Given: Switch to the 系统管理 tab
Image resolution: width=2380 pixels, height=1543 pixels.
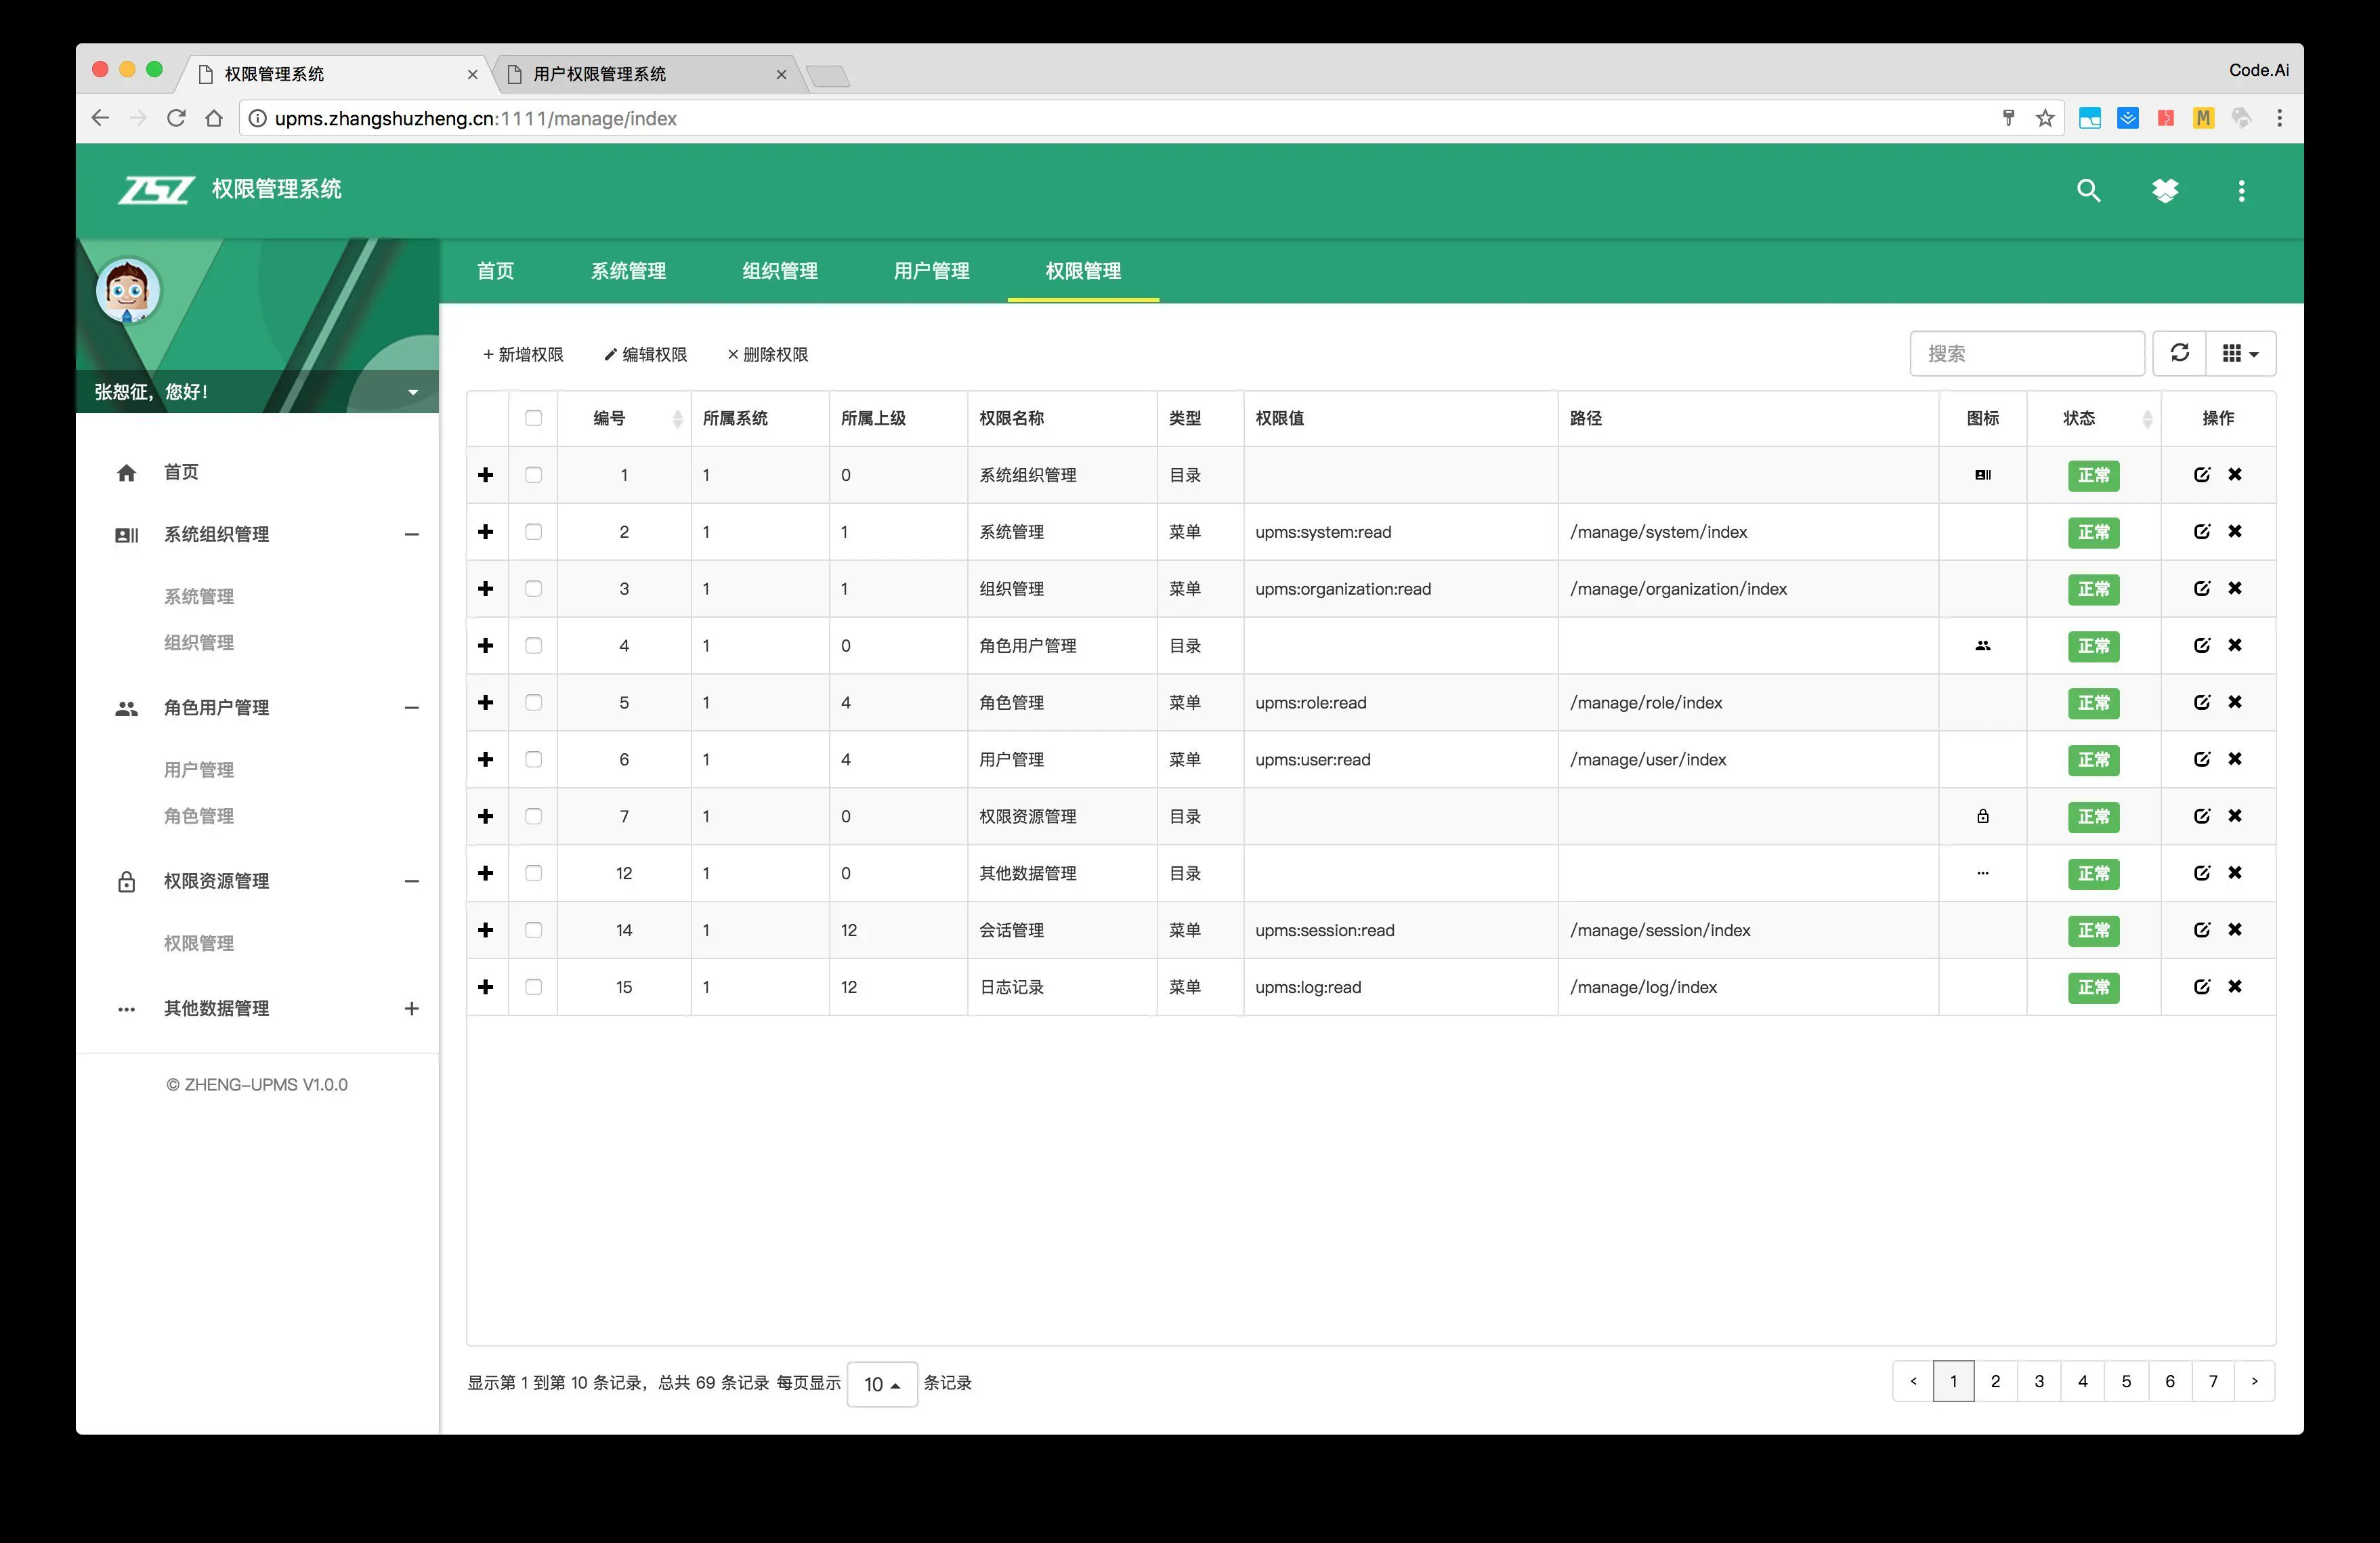Looking at the screenshot, I should click(628, 271).
